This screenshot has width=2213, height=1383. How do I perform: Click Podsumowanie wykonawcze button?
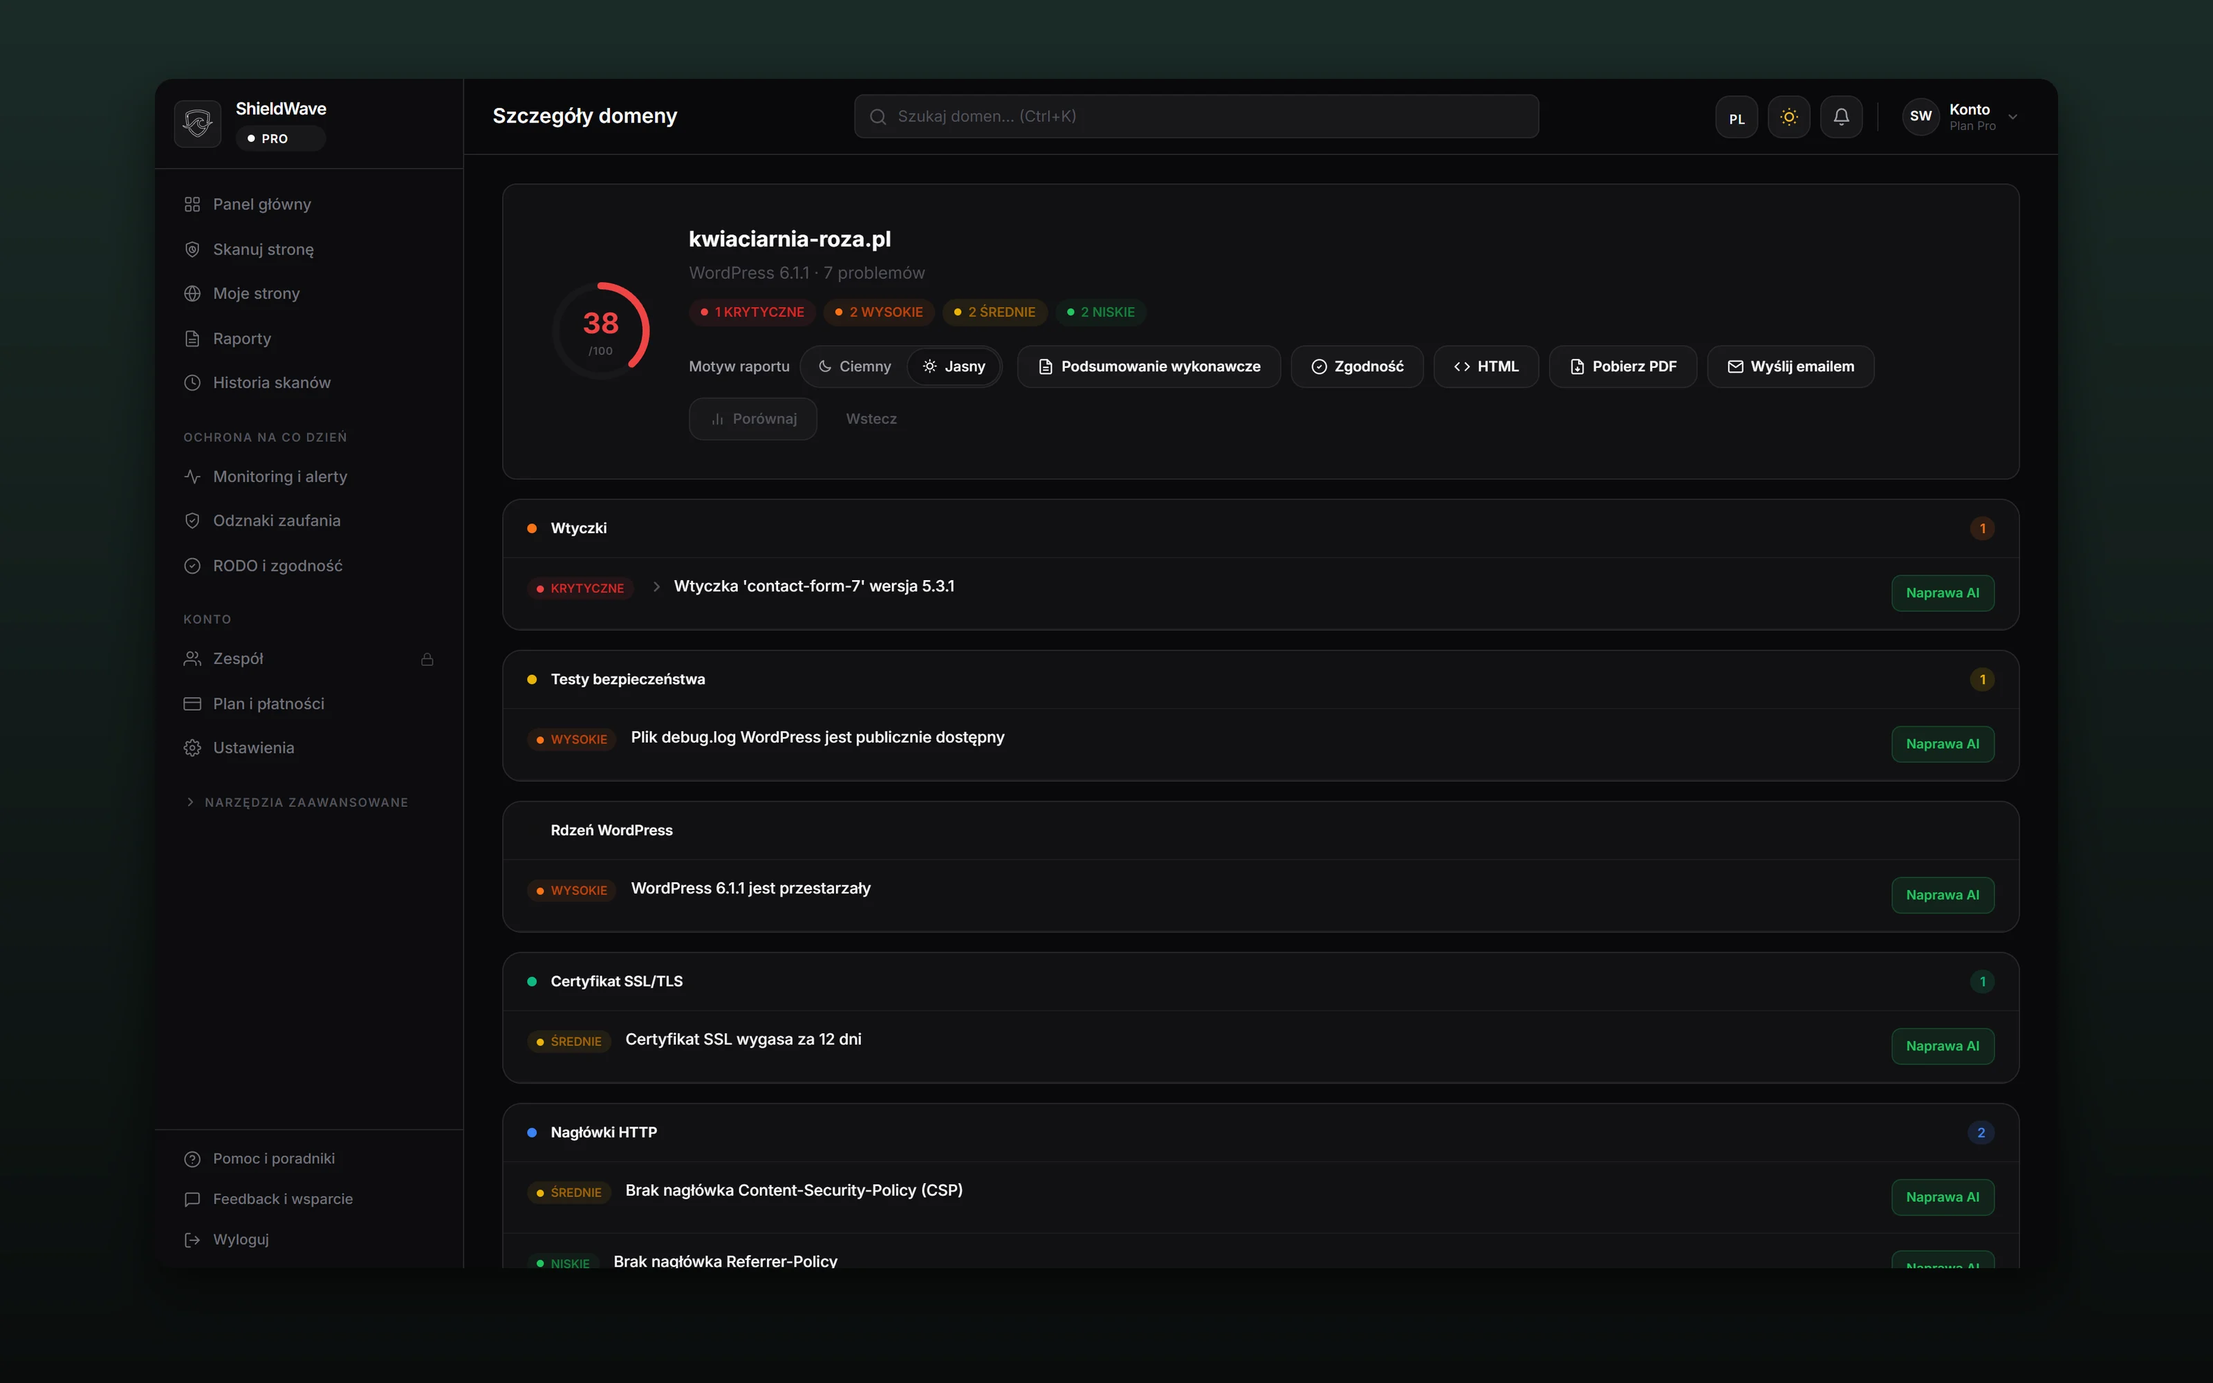[x=1149, y=366]
